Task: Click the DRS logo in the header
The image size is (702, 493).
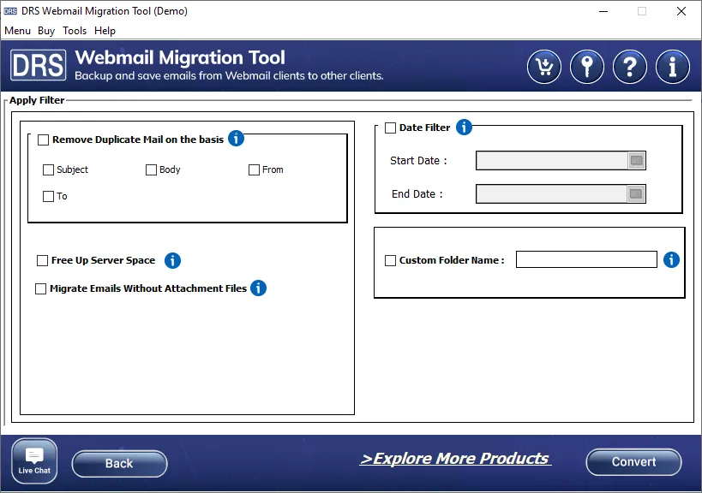Action: (39, 65)
